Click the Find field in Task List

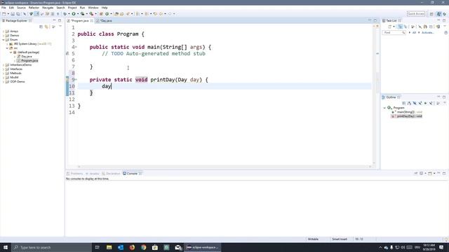click(x=394, y=33)
